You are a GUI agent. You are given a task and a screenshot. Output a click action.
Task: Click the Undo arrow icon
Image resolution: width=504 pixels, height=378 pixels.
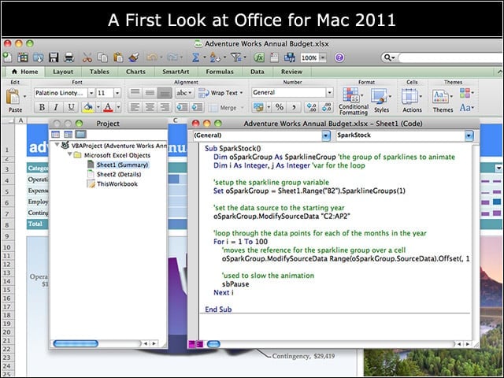tap(152, 57)
